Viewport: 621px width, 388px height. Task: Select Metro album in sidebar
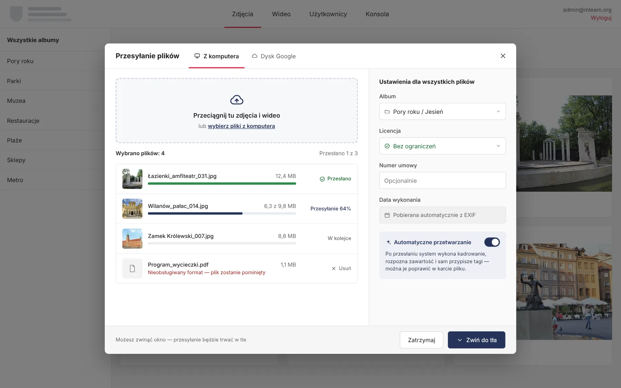55,180
